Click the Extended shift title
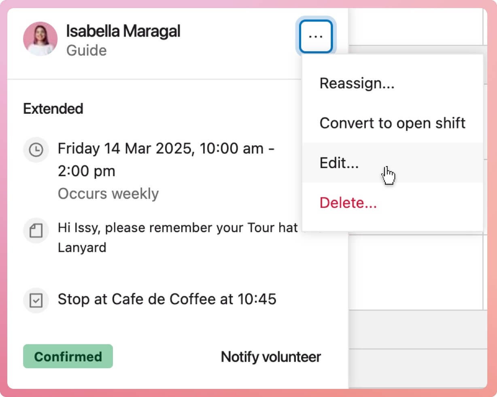Image resolution: width=497 pixels, height=397 pixels. point(53,109)
